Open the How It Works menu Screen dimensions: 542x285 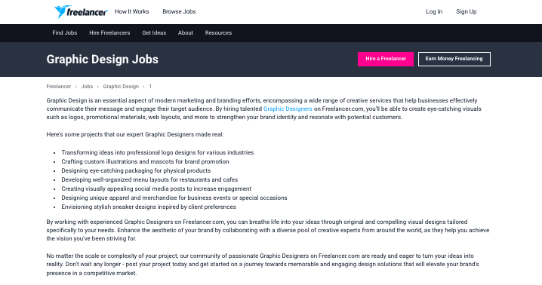point(131,11)
